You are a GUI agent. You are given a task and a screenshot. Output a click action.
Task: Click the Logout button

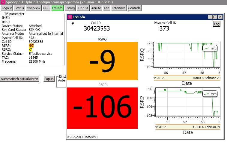click(x=7, y=8)
